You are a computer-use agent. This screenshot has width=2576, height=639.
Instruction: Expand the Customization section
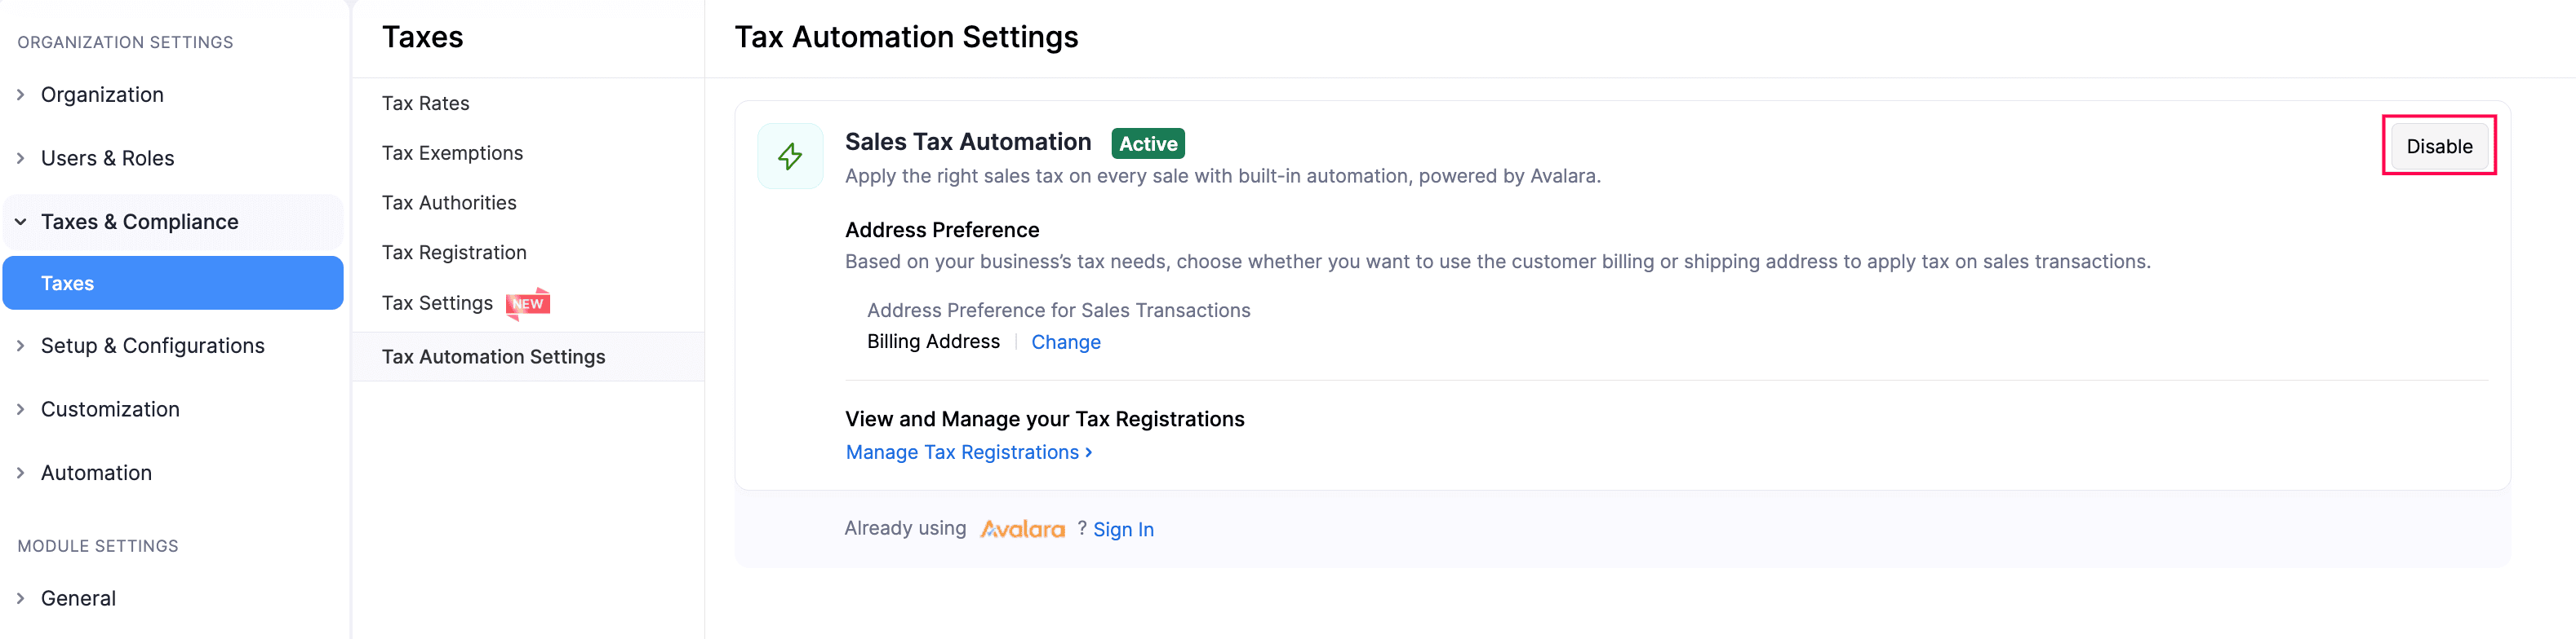point(21,409)
